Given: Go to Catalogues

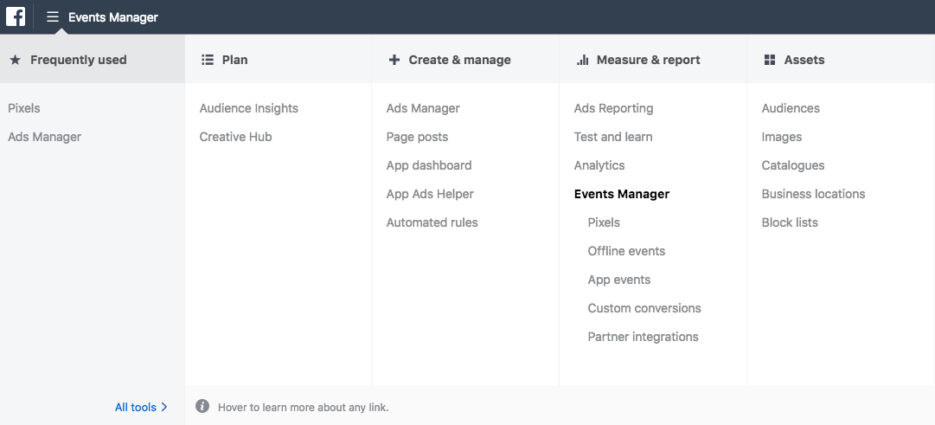Looking at the screenshot, I should point(793,165).
